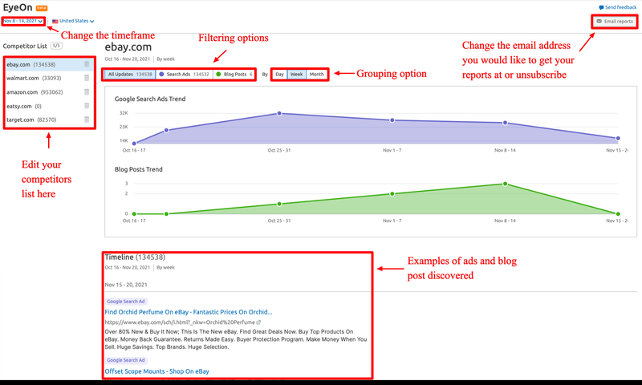Delete ebay.com from competitor list

tap(87, 64)
